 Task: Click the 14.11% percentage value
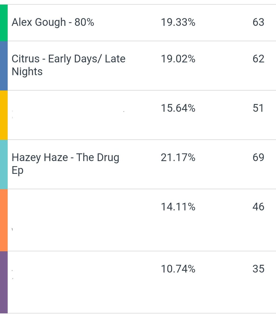(x=178, y=207)
